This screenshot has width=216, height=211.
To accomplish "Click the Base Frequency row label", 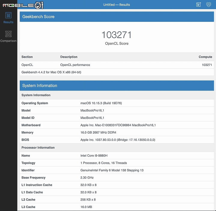I will (33, 178).
